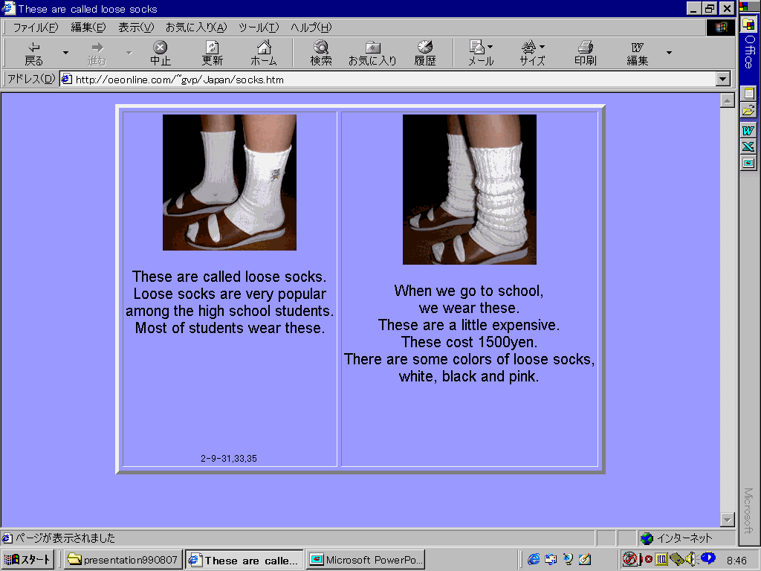Print the page using 印刷
Viewport: 761px width, 571px height.
(x=586, y=53)
